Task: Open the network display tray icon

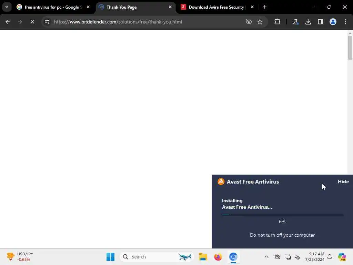Action: (x=288, y=257)
